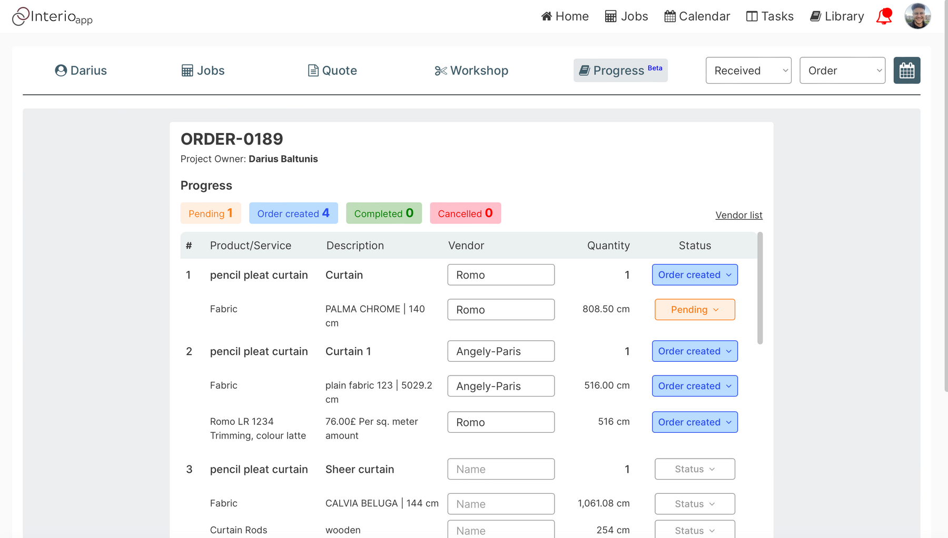
Task: Click the Interio app logo
Action: 52,16
